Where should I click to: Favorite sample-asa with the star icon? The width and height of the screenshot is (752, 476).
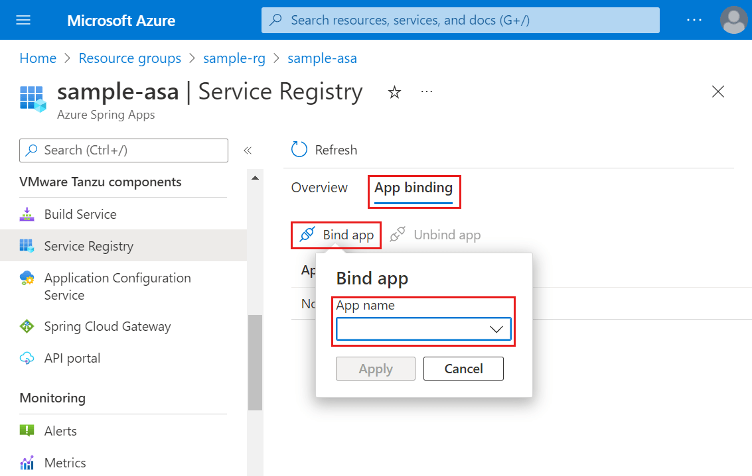coord(394,93)
